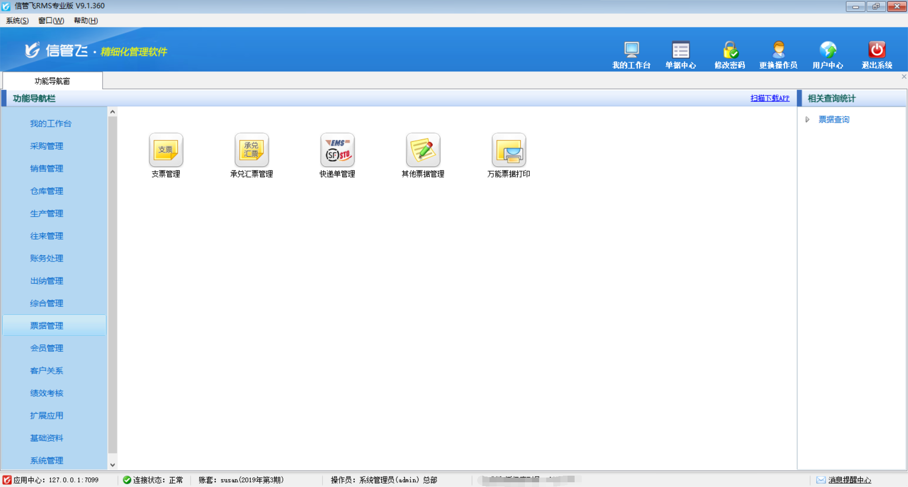Click the 扫描下载APP link
Image resolution: width=908 pixels, height=487 pixels.
point(769,98)
